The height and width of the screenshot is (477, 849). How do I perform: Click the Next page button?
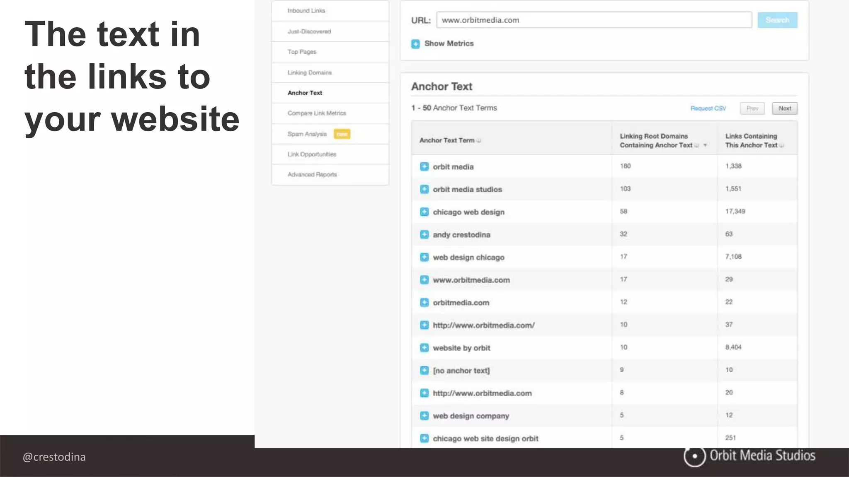(x=784, y=108)
